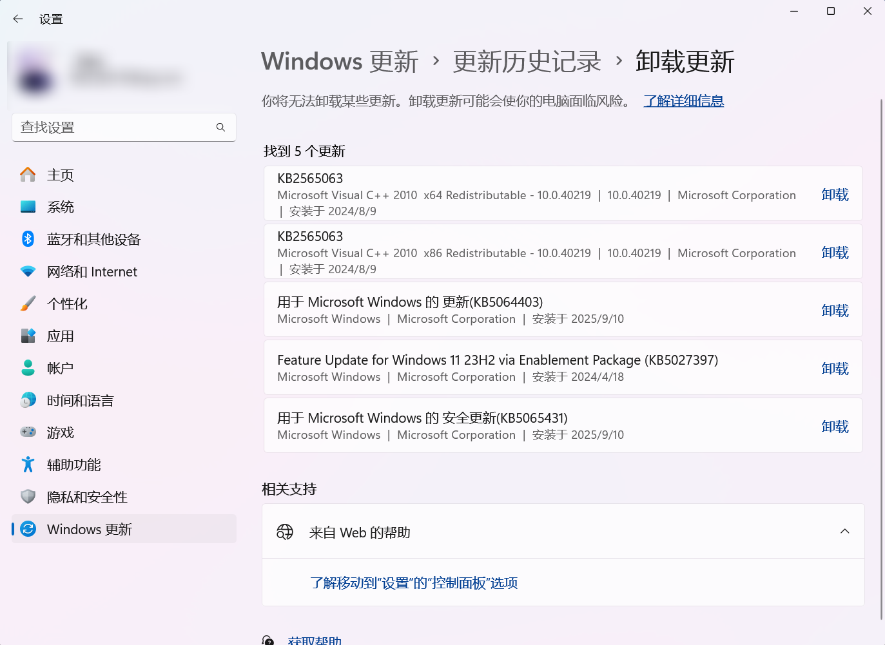Go to 蓝牙和其他设备
885x645 pixels.
pos(124,239)
